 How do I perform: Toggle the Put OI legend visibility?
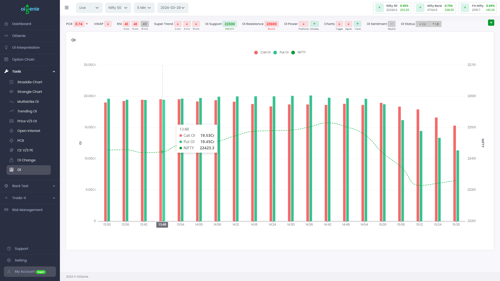(x=281, y=52)
